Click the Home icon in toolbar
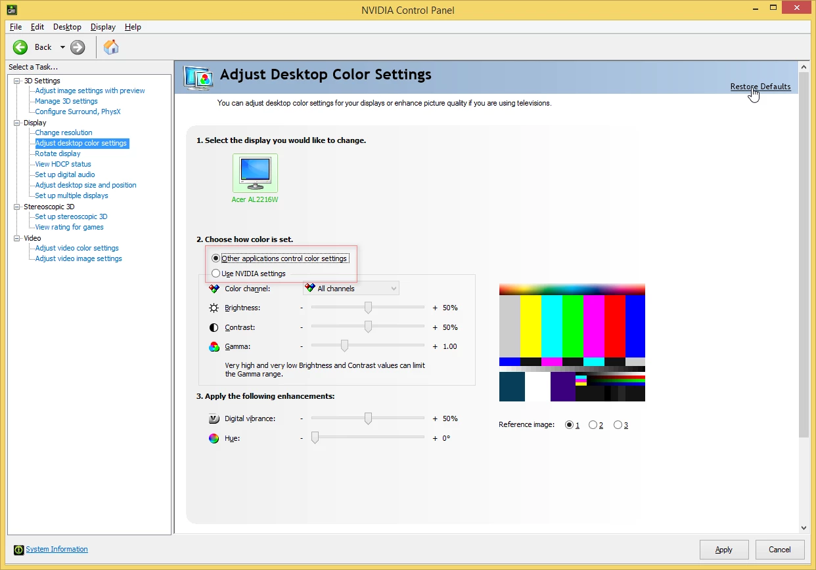Image resolution: width=816 pixels, height=570 pixels. pos(112,47)
